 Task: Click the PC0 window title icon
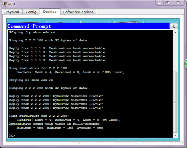point(5,4)
